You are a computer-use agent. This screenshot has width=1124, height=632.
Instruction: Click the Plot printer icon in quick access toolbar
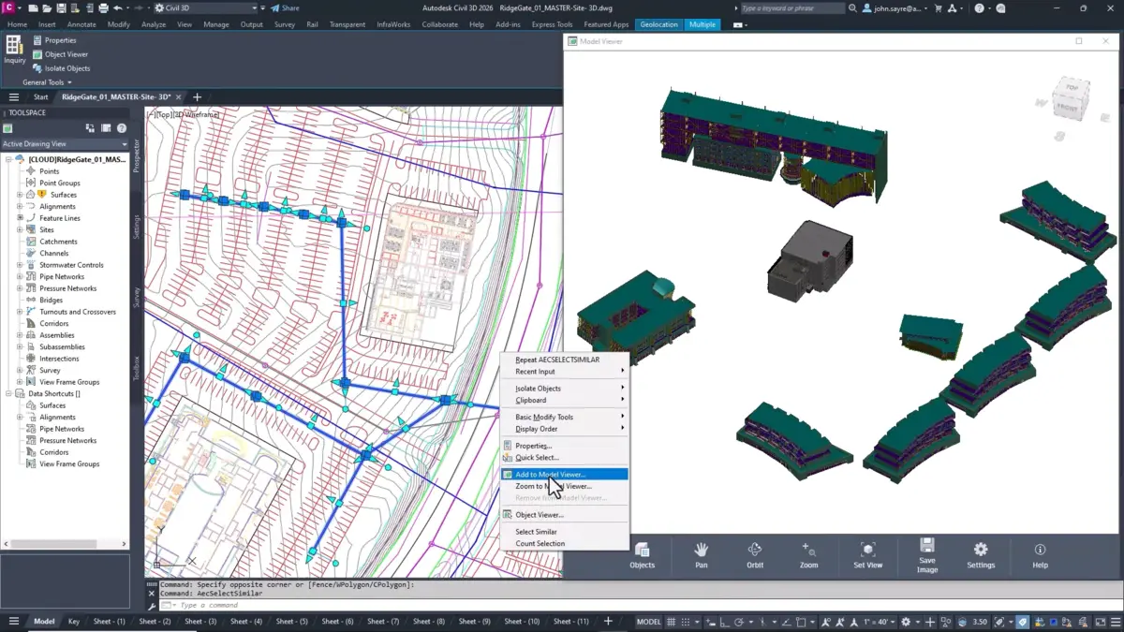coord(103,7)
